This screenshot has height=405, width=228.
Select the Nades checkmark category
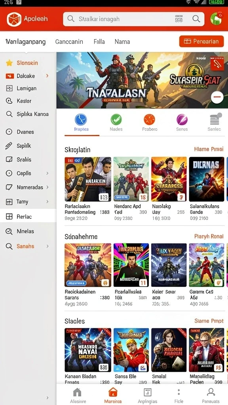pyautogui.click(x=116, y=123)
